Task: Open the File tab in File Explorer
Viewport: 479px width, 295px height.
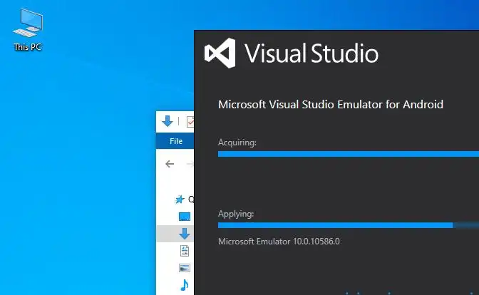Action: (176, 141)
